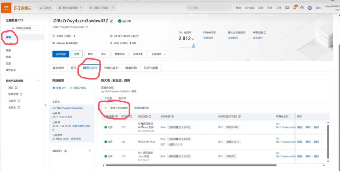Open the 华东2 (河源) region selector
This screenshot has width=340, height=171.
click(103, 7)
